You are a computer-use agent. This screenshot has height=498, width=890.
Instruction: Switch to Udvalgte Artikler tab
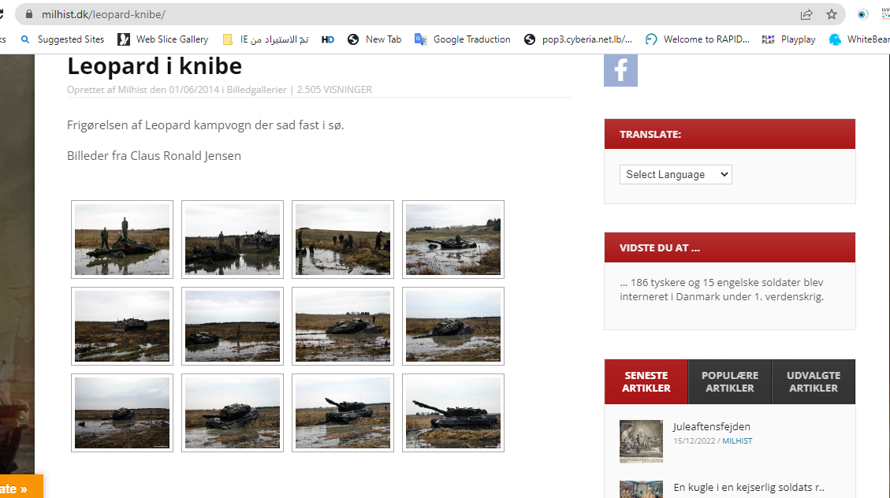pyautogui.click(x=813, y=381)
